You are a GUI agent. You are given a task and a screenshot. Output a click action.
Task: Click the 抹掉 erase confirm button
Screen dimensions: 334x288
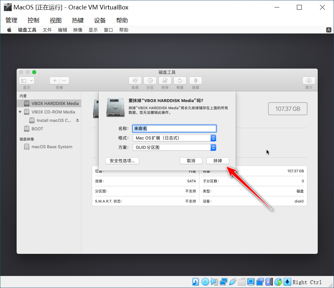point(218,161)
